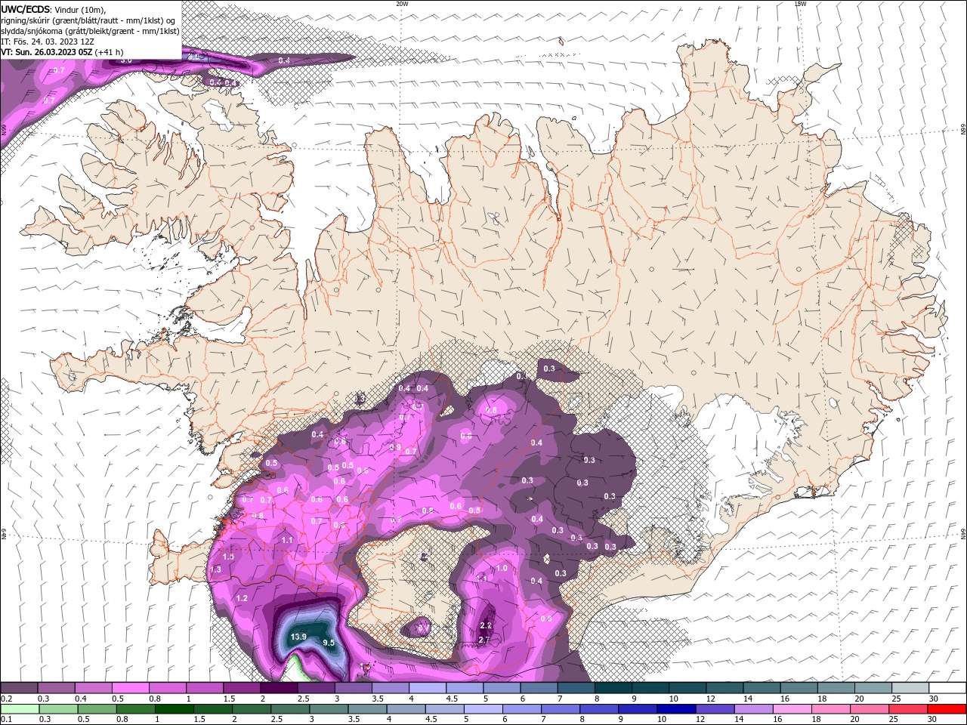Screen dimensions: 967x725
Task: Click the grey-green 3–3.5 rainfall swatch
Action: coord(329,709)
